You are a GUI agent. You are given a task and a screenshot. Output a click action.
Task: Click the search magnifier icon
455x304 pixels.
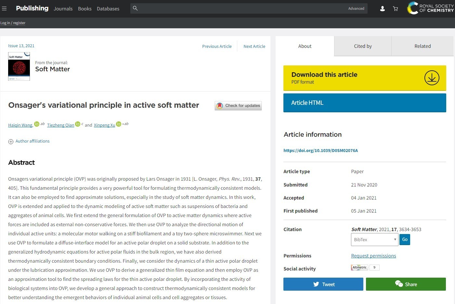135,8
